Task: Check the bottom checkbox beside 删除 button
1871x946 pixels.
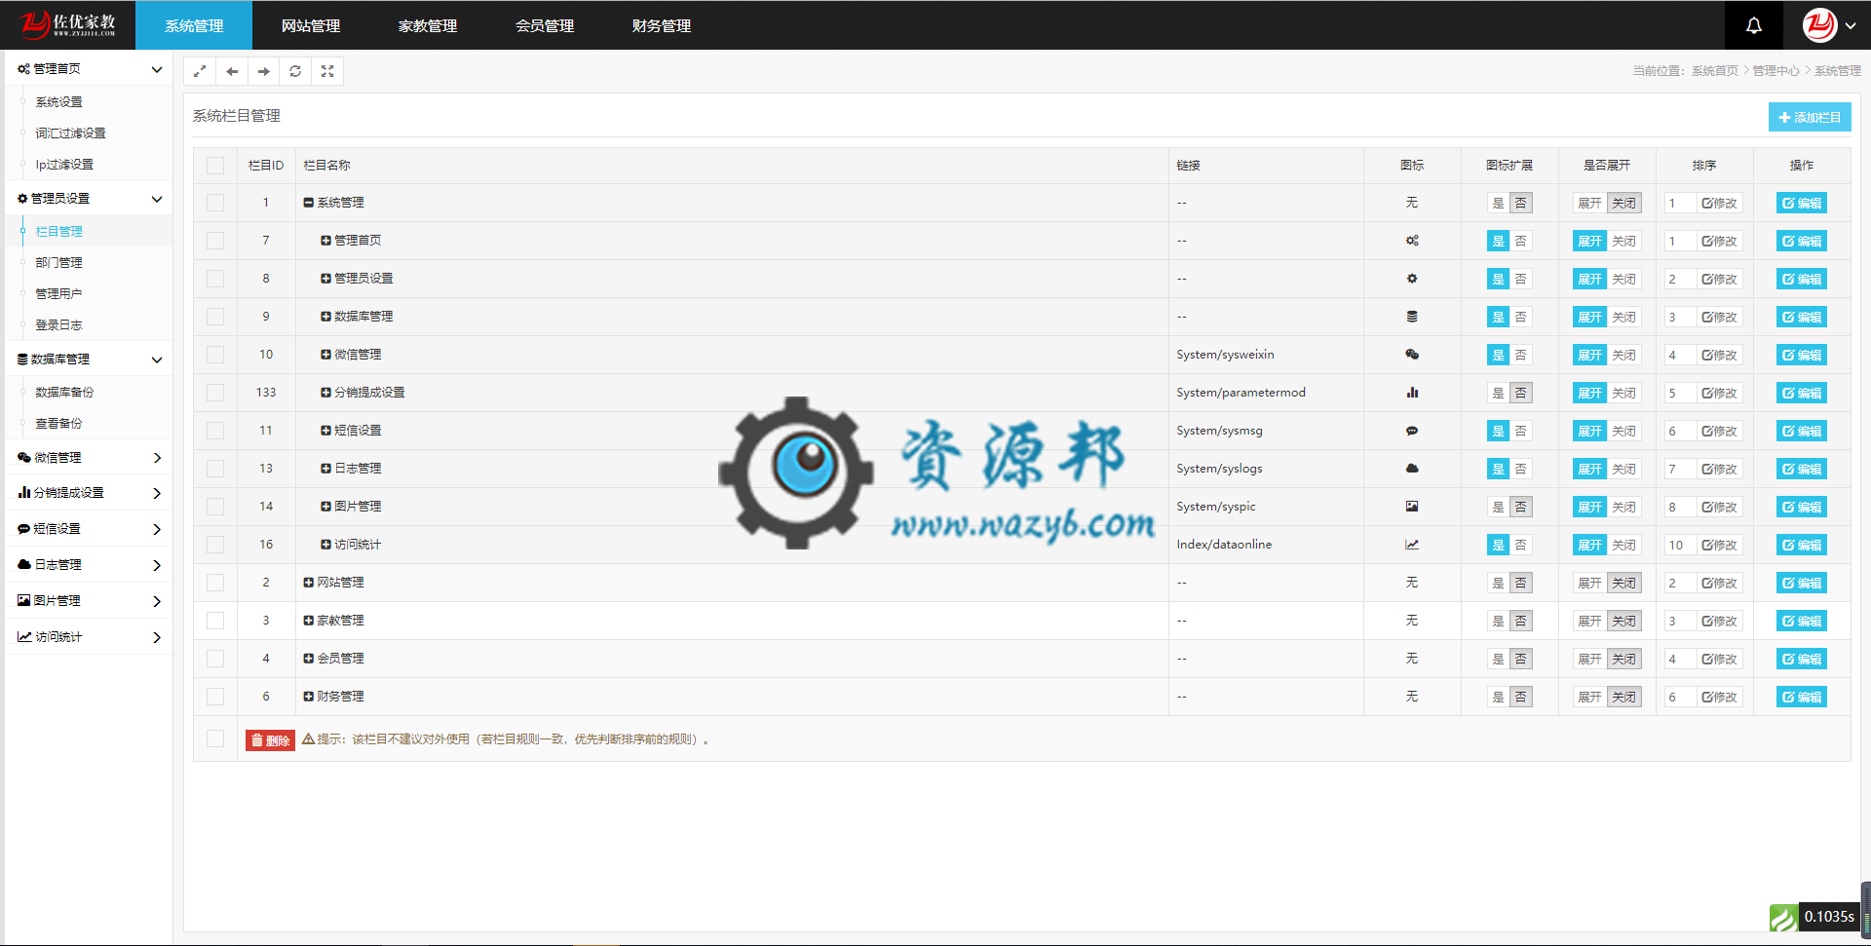Action: pyautogui.click(x=215, y=738)
